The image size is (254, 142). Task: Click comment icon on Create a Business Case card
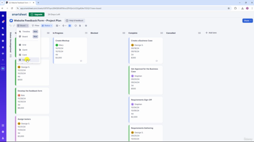click(157, 61)
